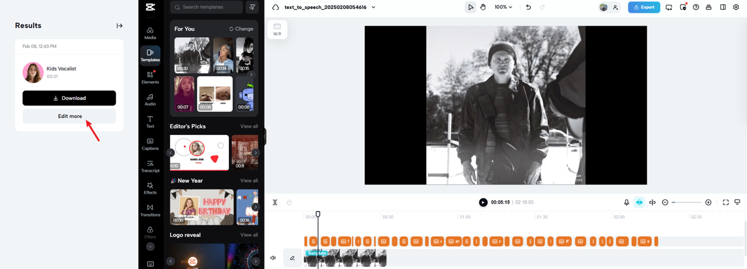View all New Year templates

249,180
